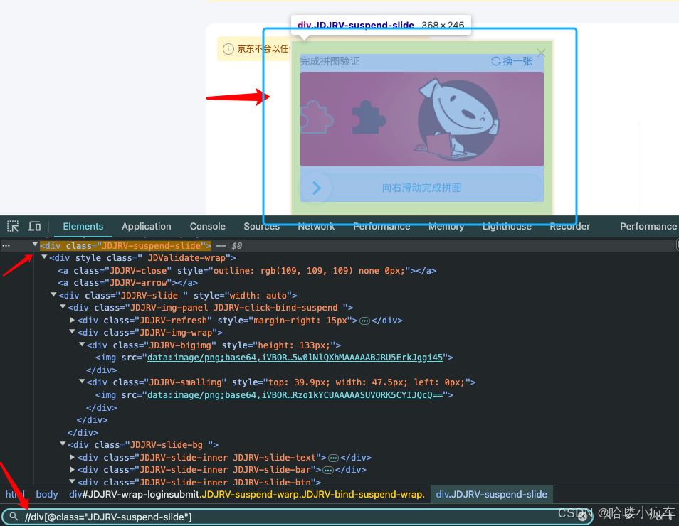Open the Application tab
The height and width of the screenshot is (526, 679).
pos(147,226)
